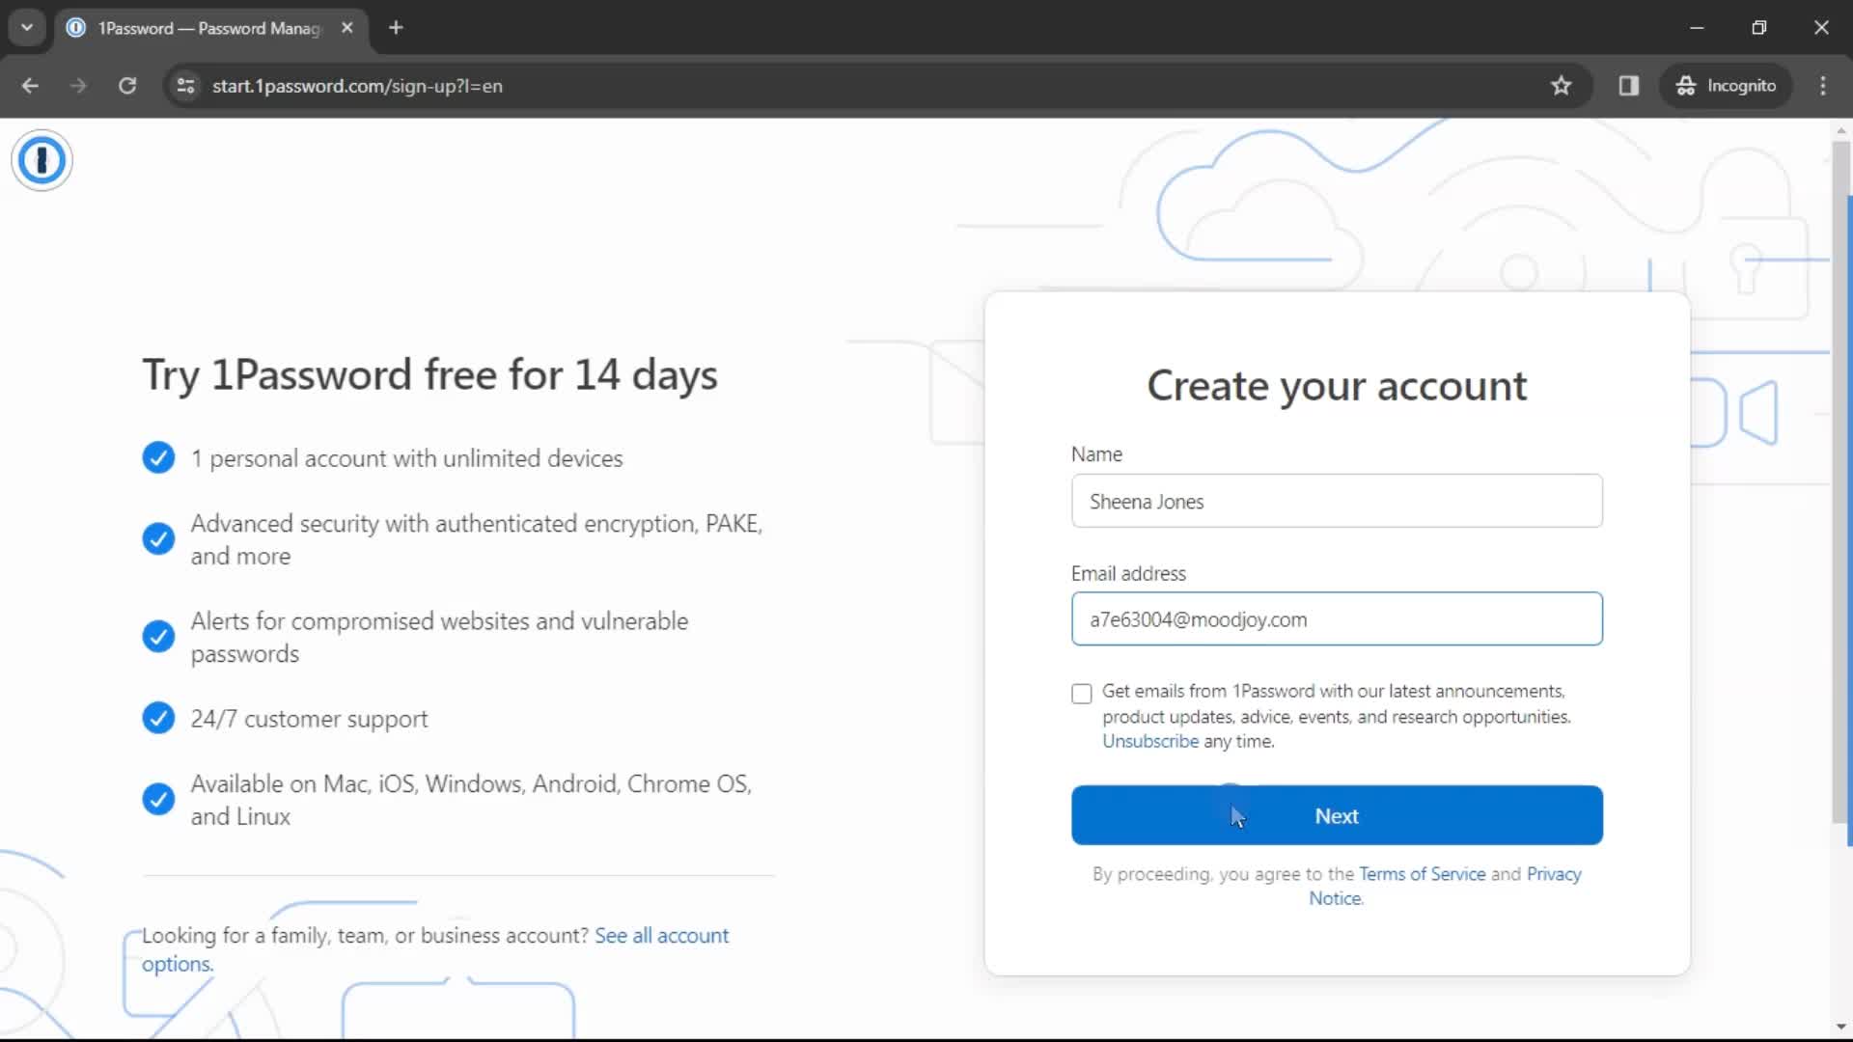Viewport: 1853px width, 1042px height.
Task: Open Terms of Service link
Action: (x=1422, y=874)
